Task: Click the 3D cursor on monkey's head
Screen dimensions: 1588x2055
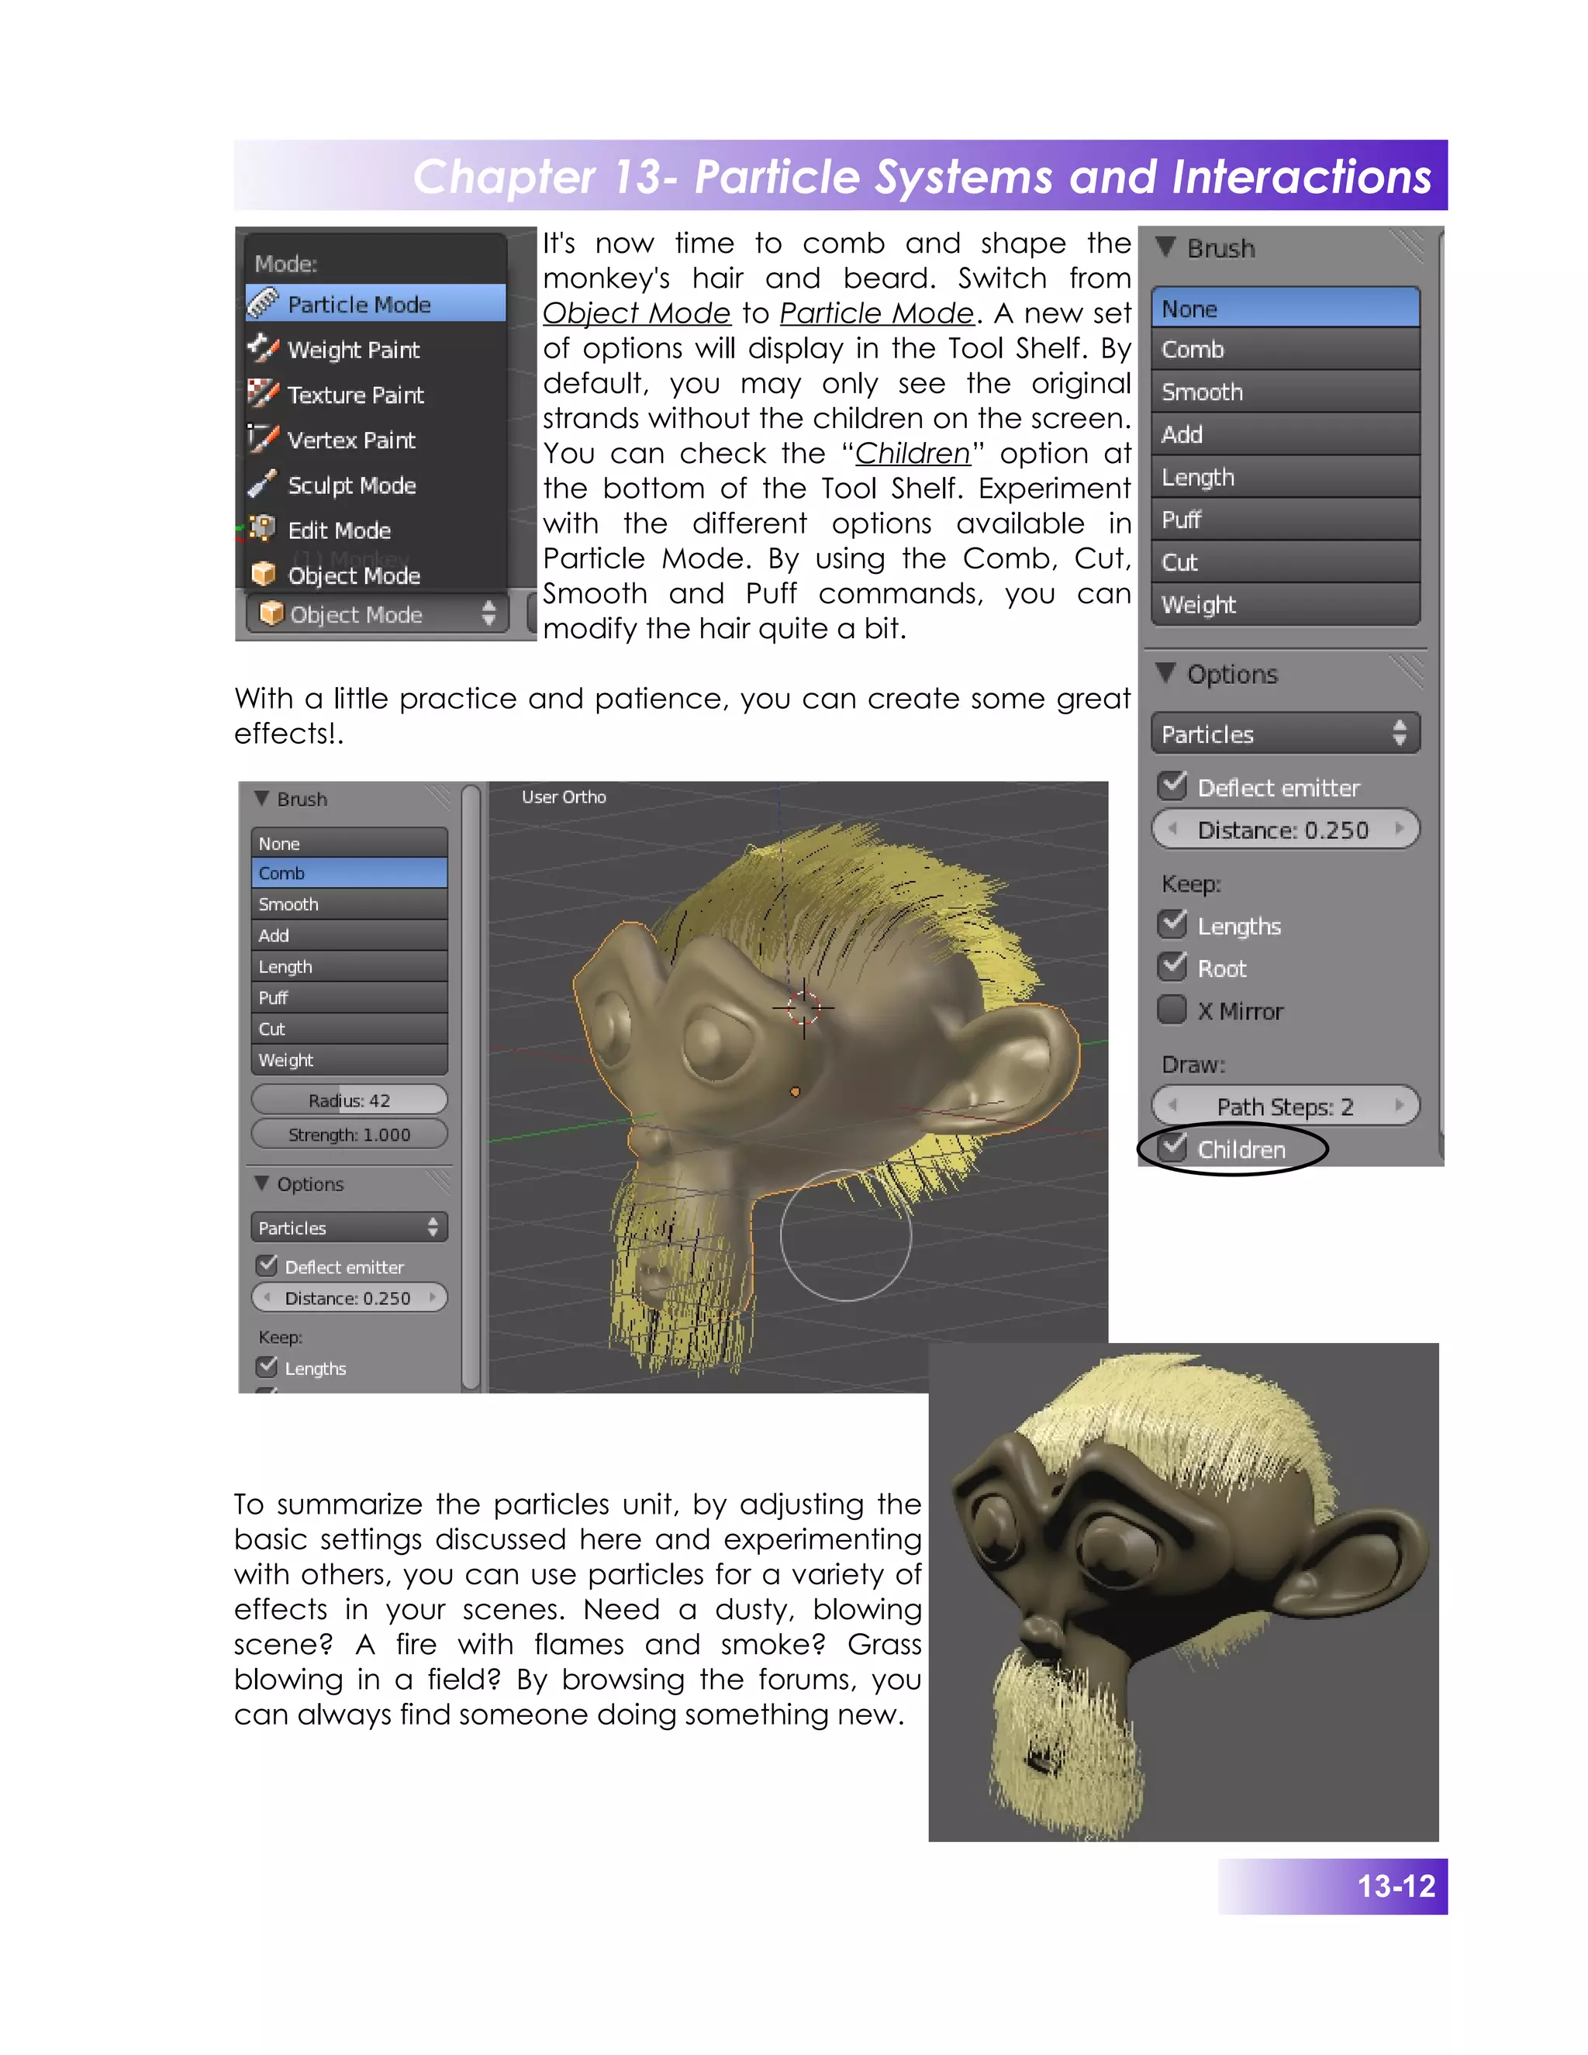Action: pyautogui.click(x=803, y=1008)
